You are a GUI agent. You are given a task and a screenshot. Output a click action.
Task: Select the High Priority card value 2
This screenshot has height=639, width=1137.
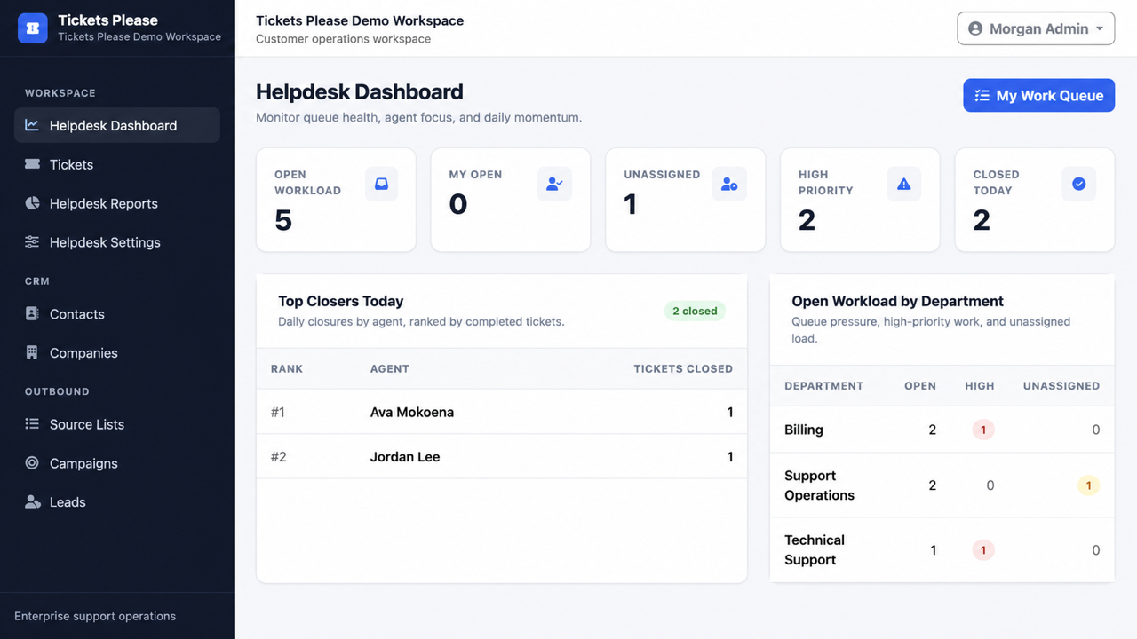coord(807,220)
